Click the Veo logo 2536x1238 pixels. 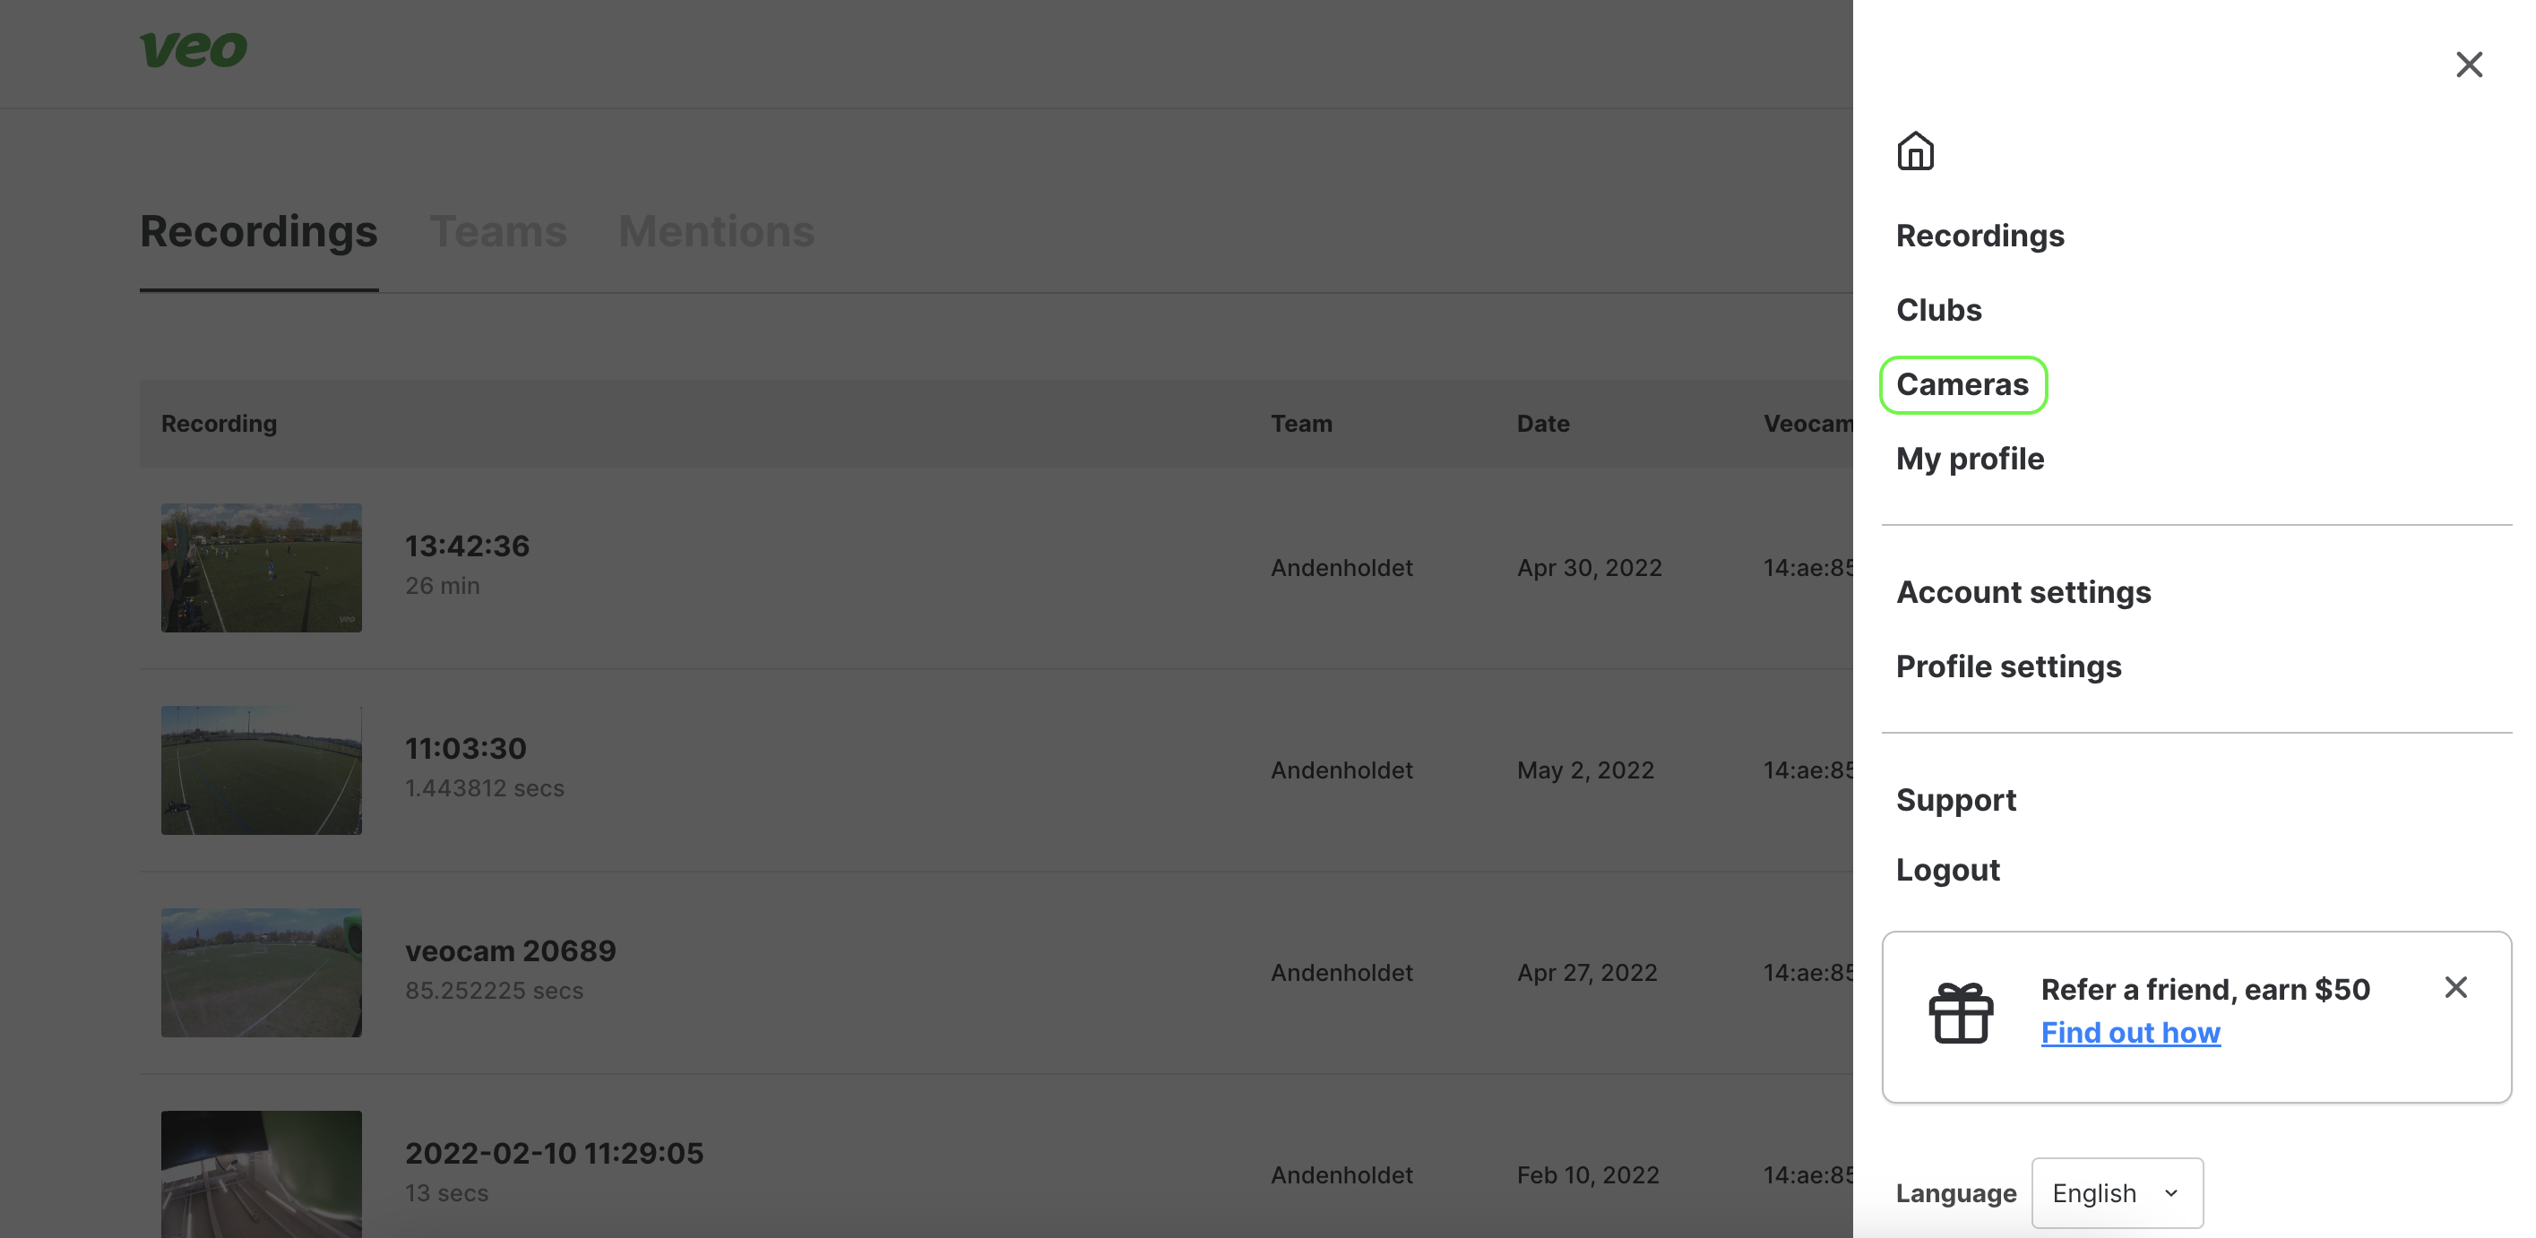tap(193, 49)
